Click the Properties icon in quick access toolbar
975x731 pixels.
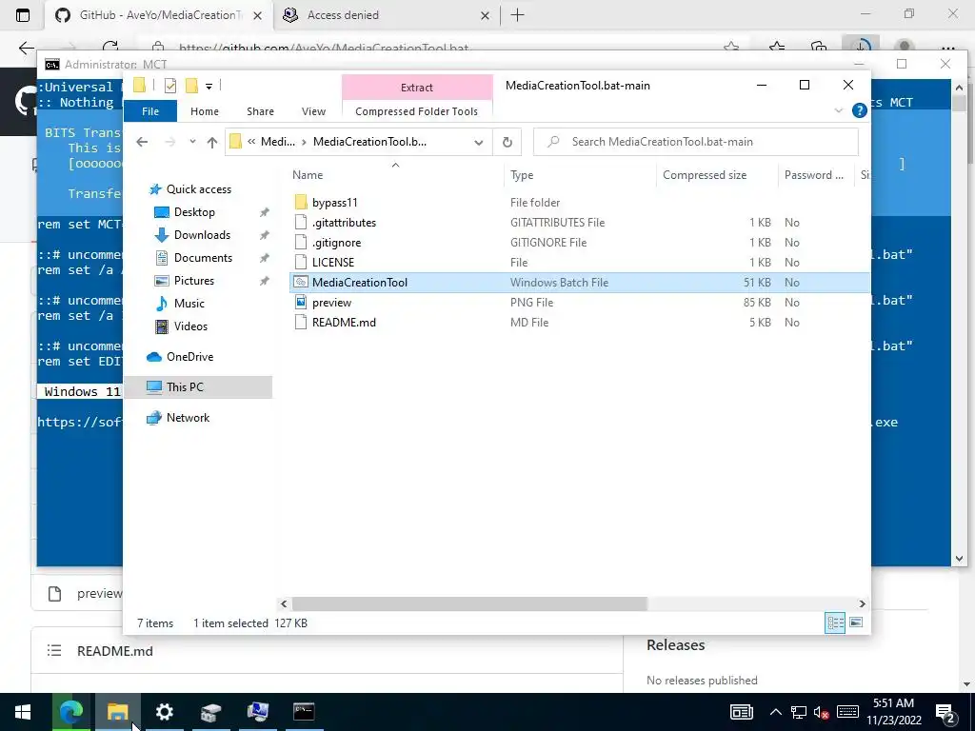[x=169, y=86]
